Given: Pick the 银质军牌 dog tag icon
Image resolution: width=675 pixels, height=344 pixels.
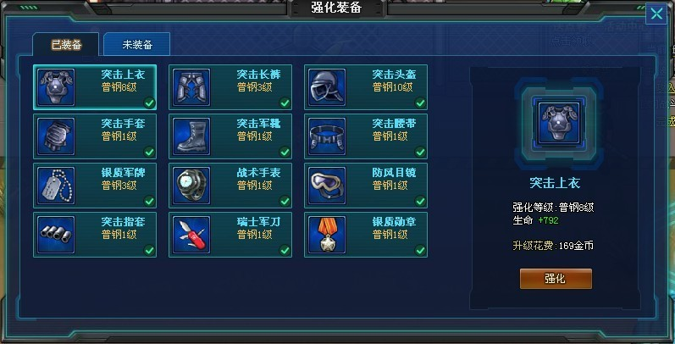Looking at the screenshot, I should point(56,186).
